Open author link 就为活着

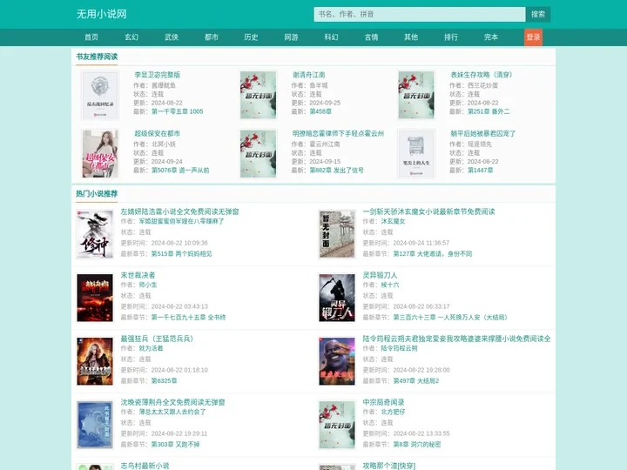coord(151,348)
